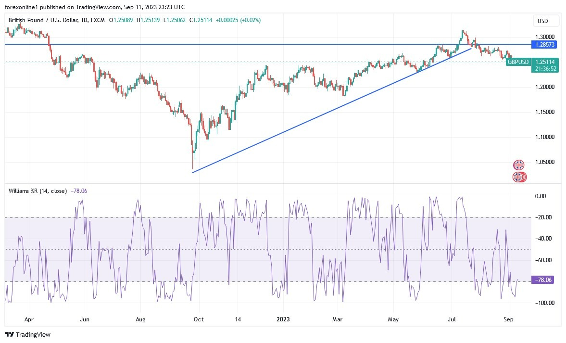Click the GBPUSD last price label

pyautogui.click(x=518, y=62)
